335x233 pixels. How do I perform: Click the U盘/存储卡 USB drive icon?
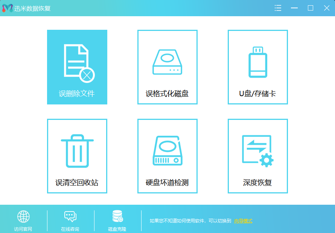click(257, 62)
